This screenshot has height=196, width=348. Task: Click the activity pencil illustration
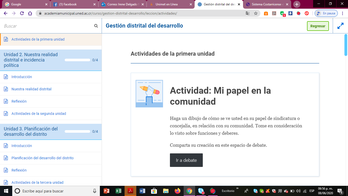coord(149,94)
